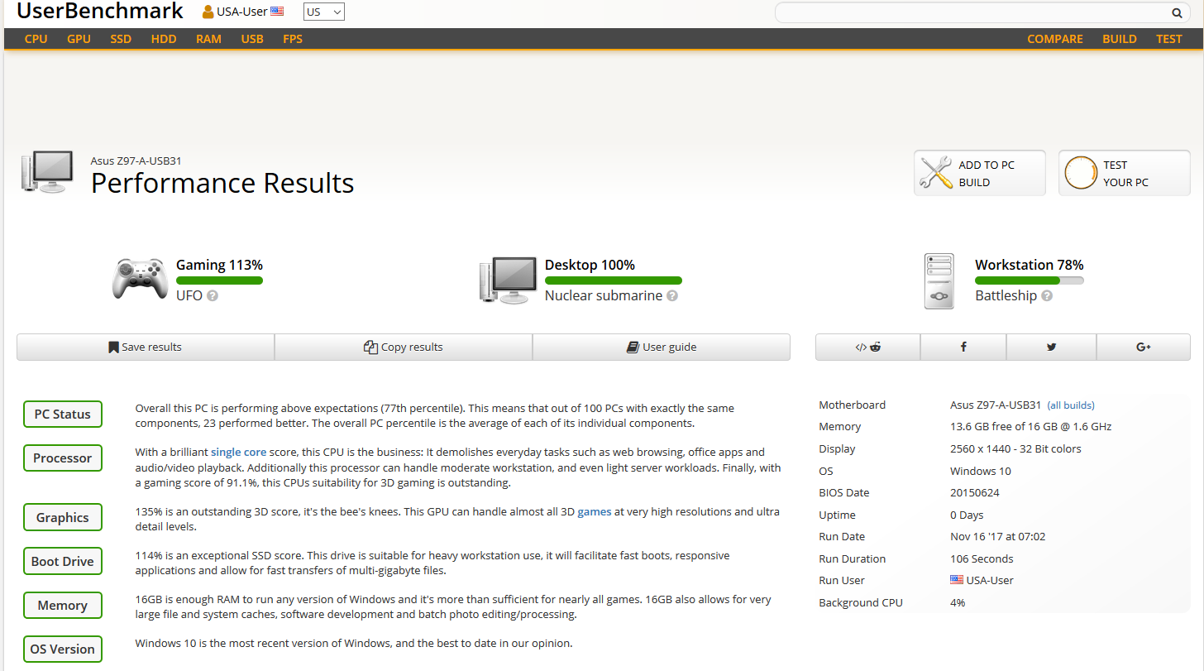Share results on Google+
The image size is (1204, 671).
tap(1144, 347)
